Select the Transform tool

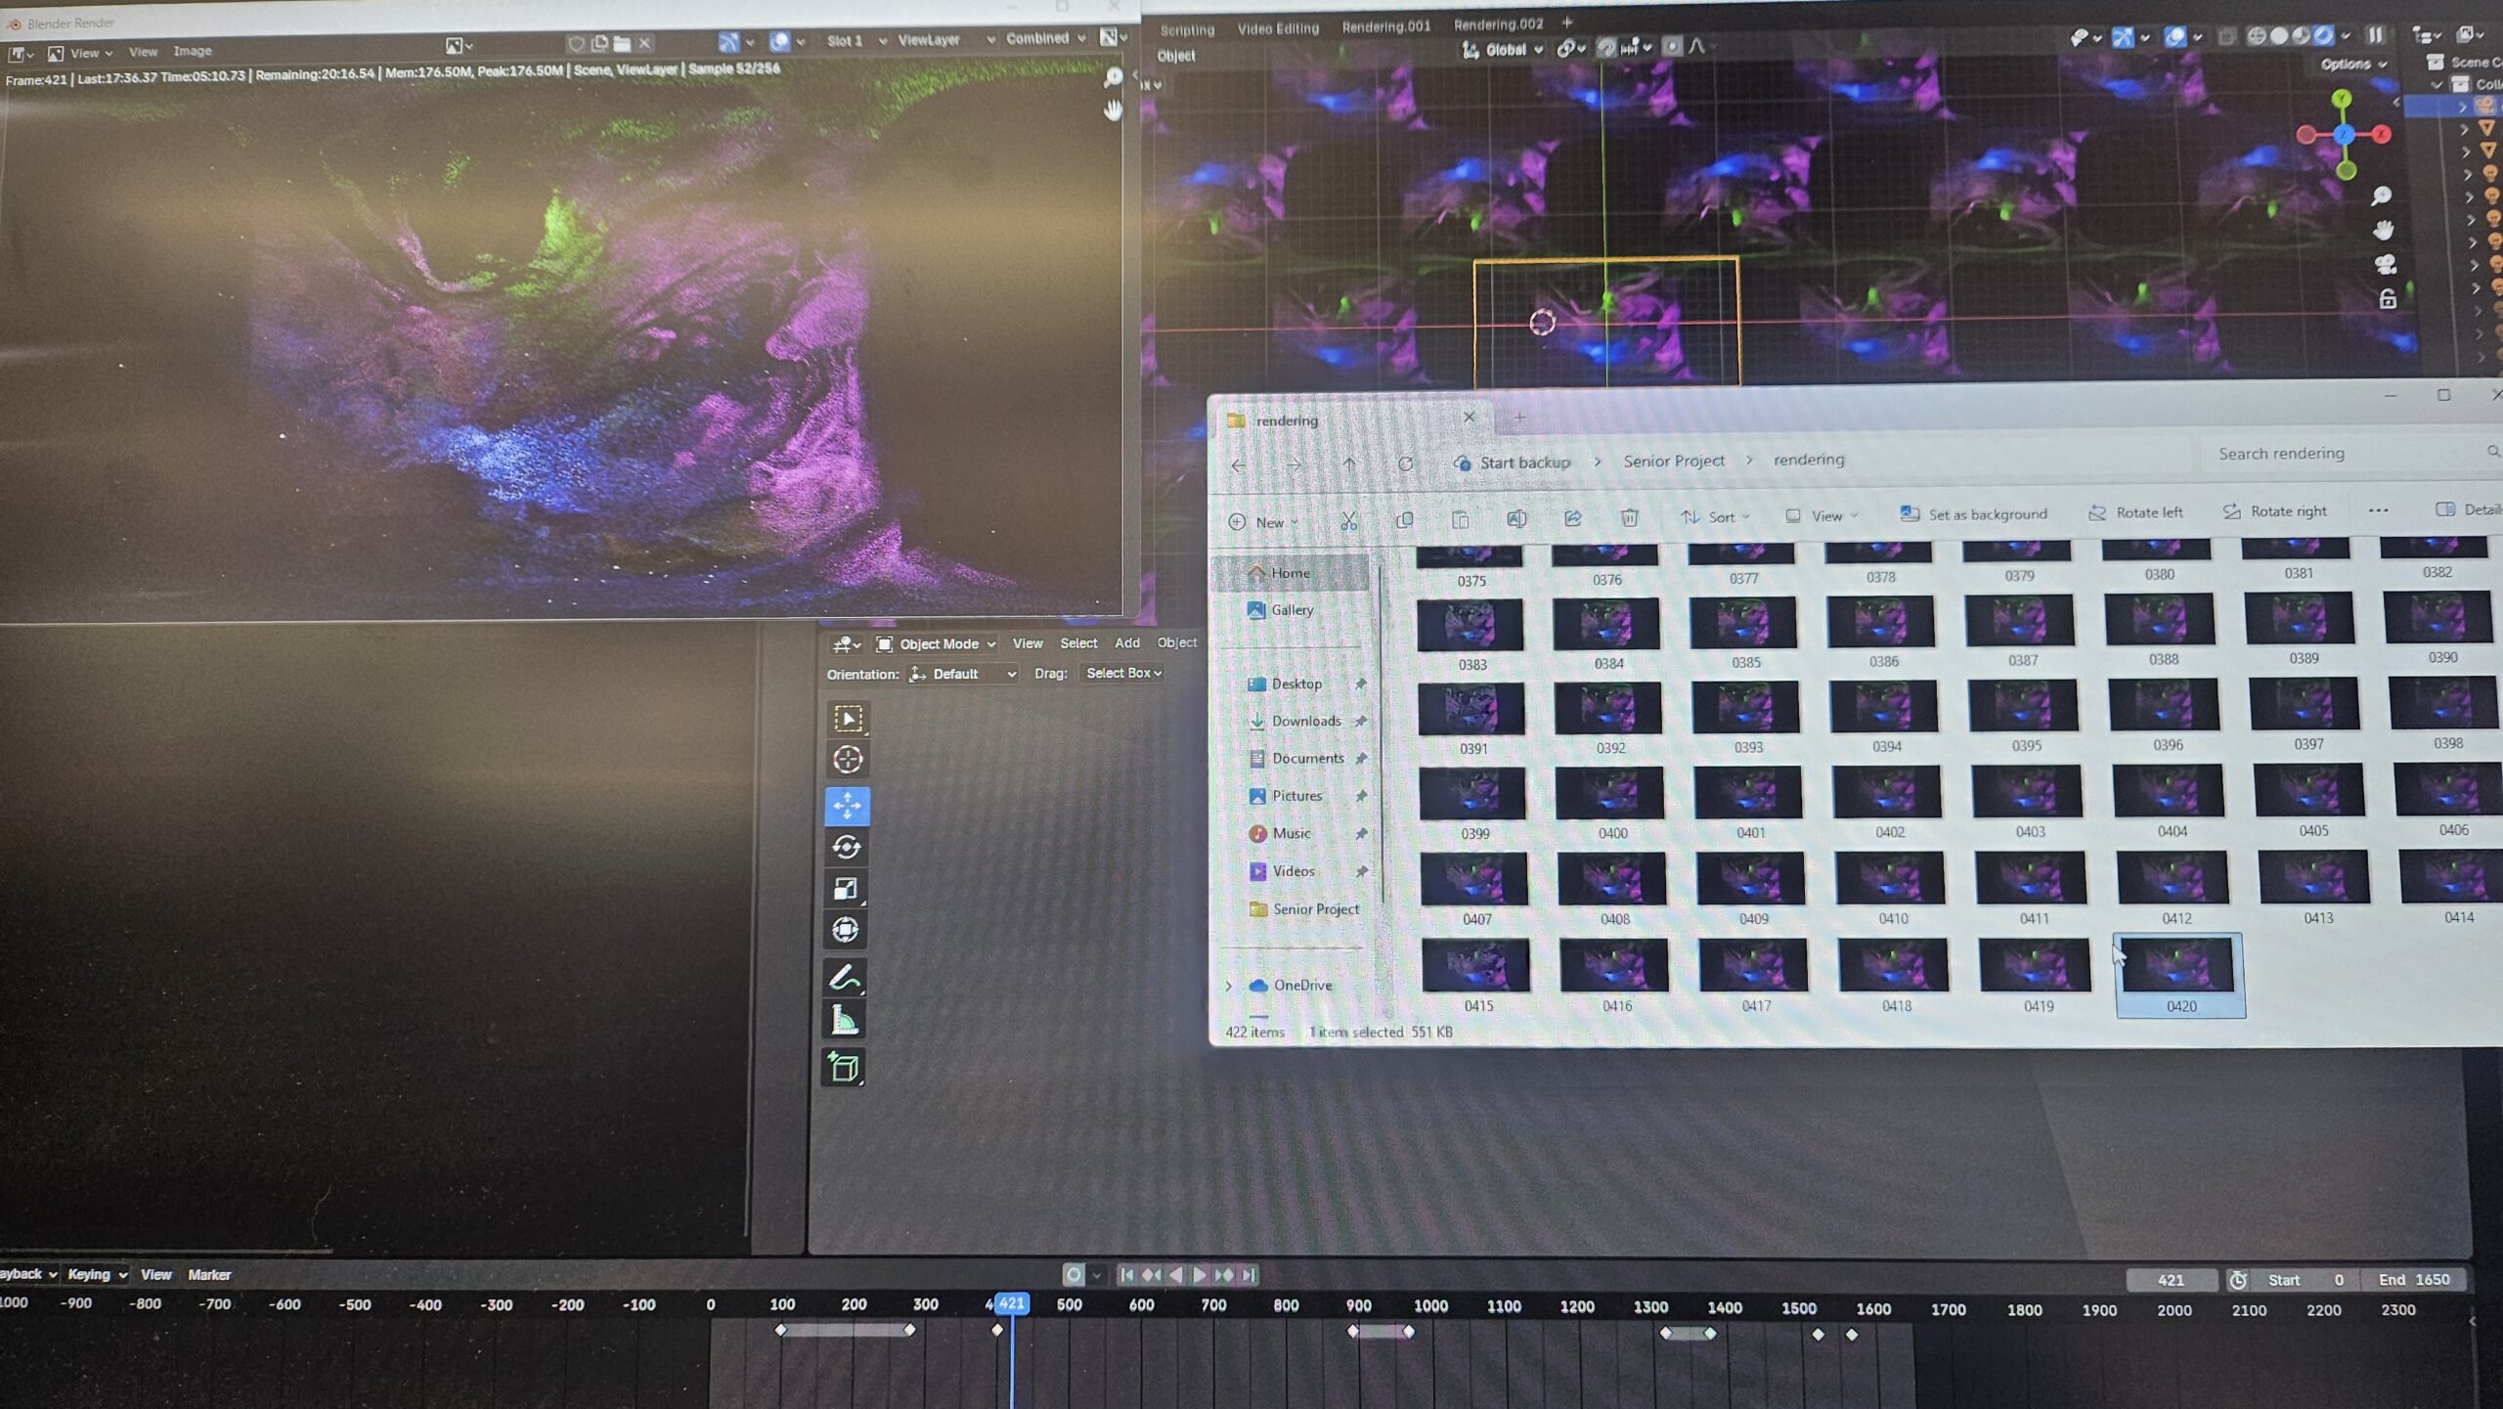[x=846, y=930]
